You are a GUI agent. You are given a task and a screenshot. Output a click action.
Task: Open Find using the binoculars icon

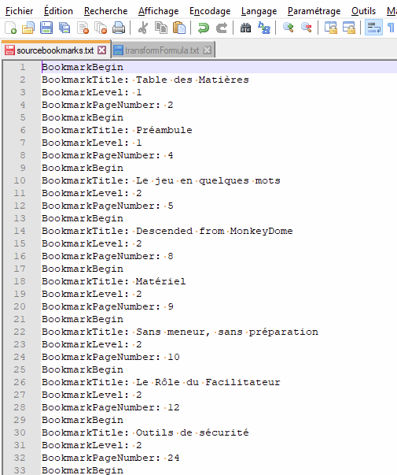tap(245, 28)
